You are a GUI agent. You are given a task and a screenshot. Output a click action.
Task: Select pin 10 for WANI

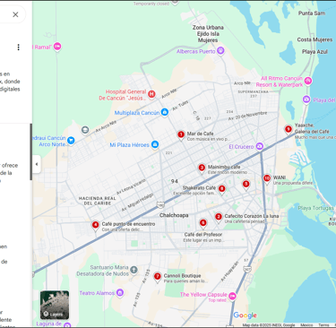pos(267,179)
